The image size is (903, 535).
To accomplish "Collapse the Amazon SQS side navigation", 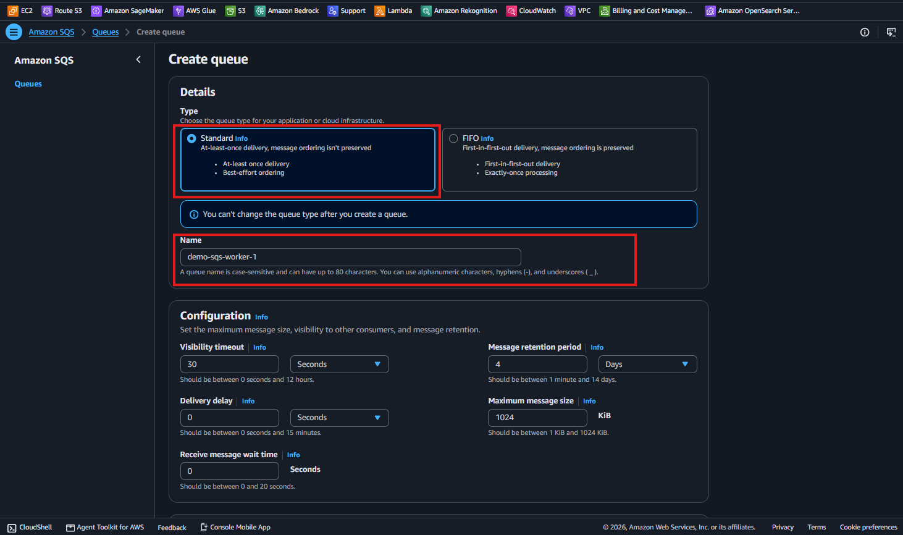I will [138, 59].
